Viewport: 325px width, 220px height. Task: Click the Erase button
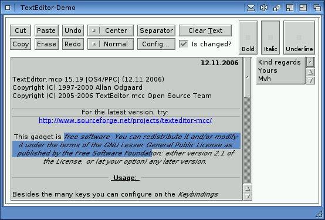point(46,44)
